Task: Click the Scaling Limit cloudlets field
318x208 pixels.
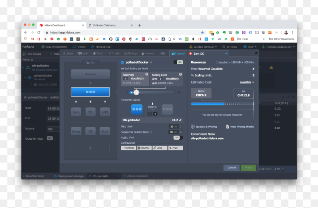Action: (x=160, y=79)
